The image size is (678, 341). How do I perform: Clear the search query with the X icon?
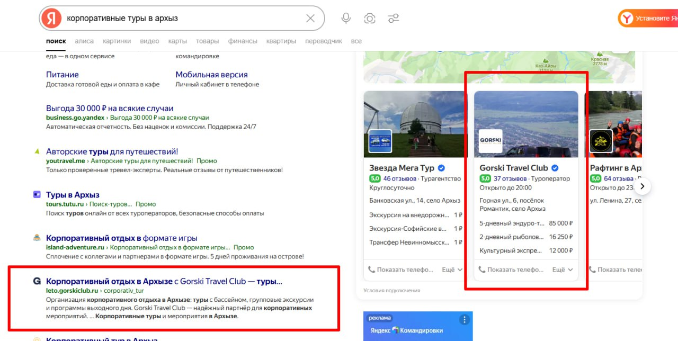[x=310, y=17]
